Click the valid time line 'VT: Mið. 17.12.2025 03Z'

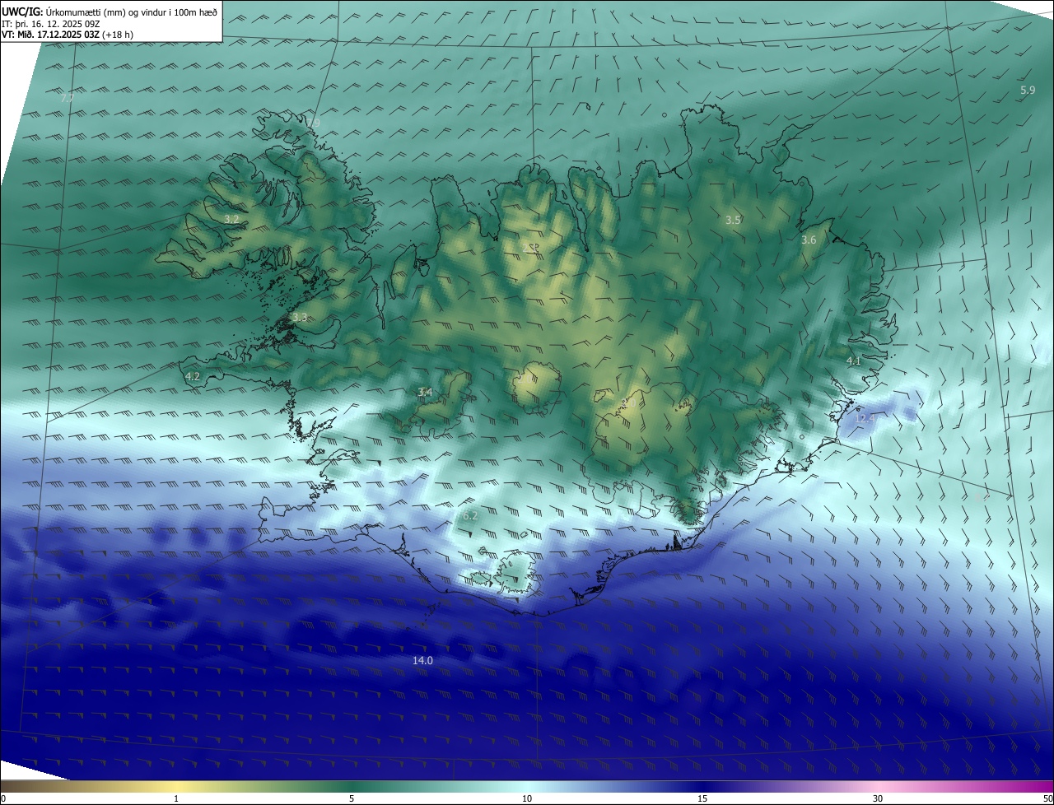point(50,35)
